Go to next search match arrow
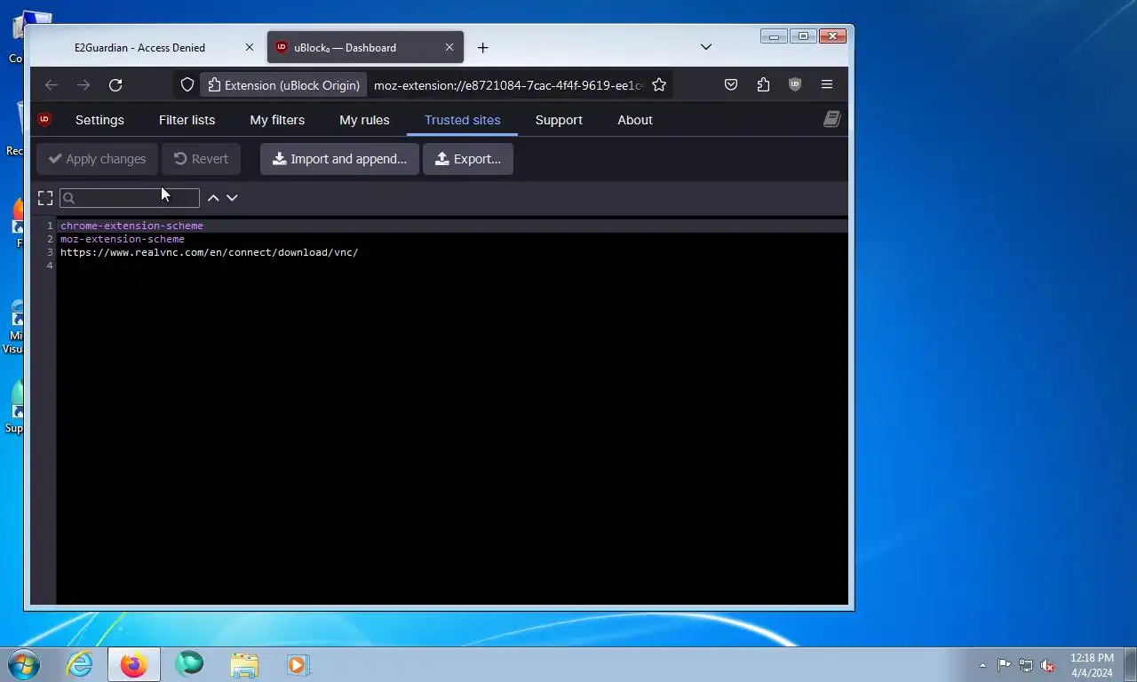The height and width of the screenshot is (682, 1137). click(232, 198)
